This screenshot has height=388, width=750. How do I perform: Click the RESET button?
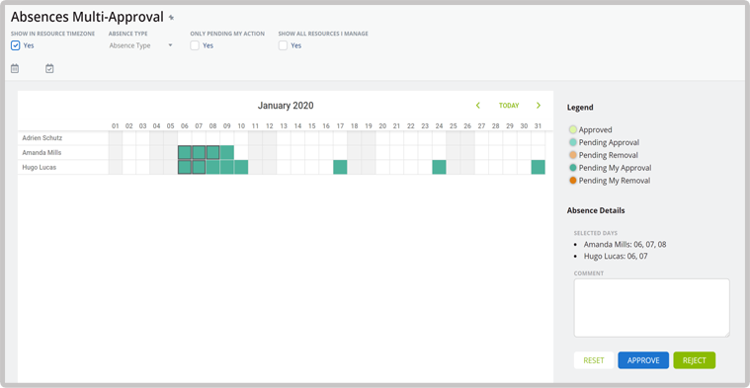coord(594,360)
